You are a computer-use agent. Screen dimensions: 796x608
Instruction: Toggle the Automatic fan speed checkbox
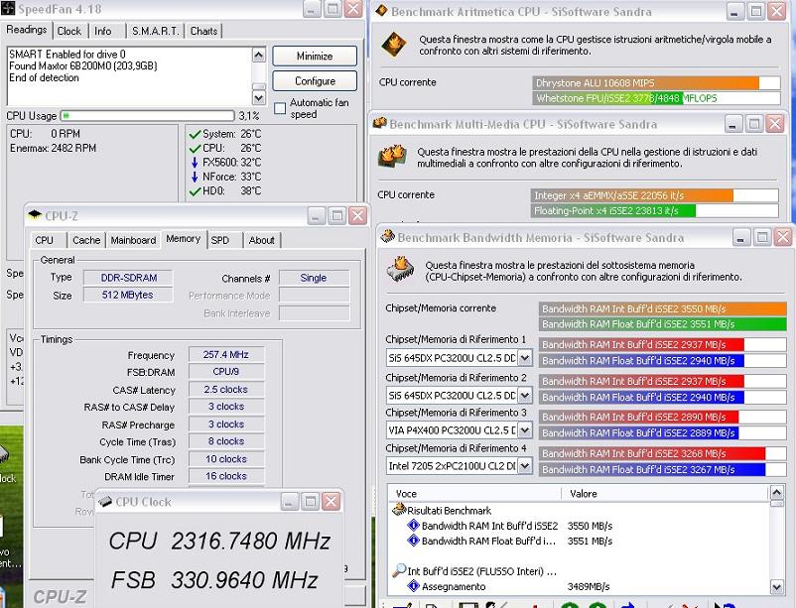tap(280, 108)
